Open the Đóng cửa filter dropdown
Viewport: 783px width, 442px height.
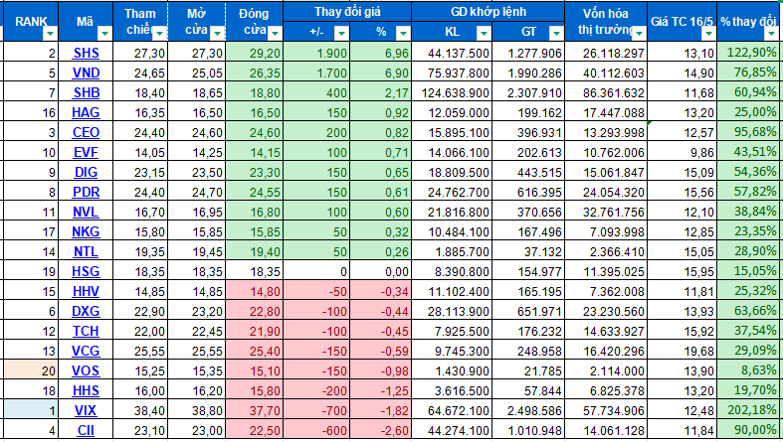pyautogui.click(x=275, y=34)
